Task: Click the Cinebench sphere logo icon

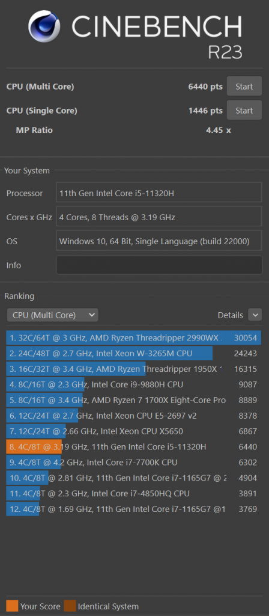Action: 44,26
